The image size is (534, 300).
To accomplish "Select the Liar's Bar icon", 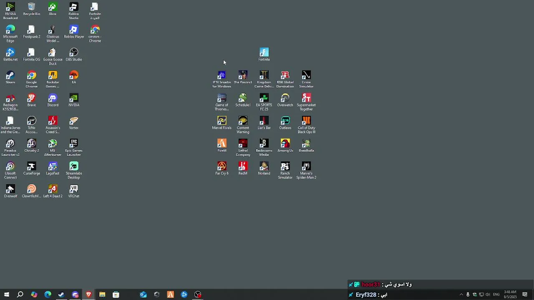I will (x=264, y=123).
